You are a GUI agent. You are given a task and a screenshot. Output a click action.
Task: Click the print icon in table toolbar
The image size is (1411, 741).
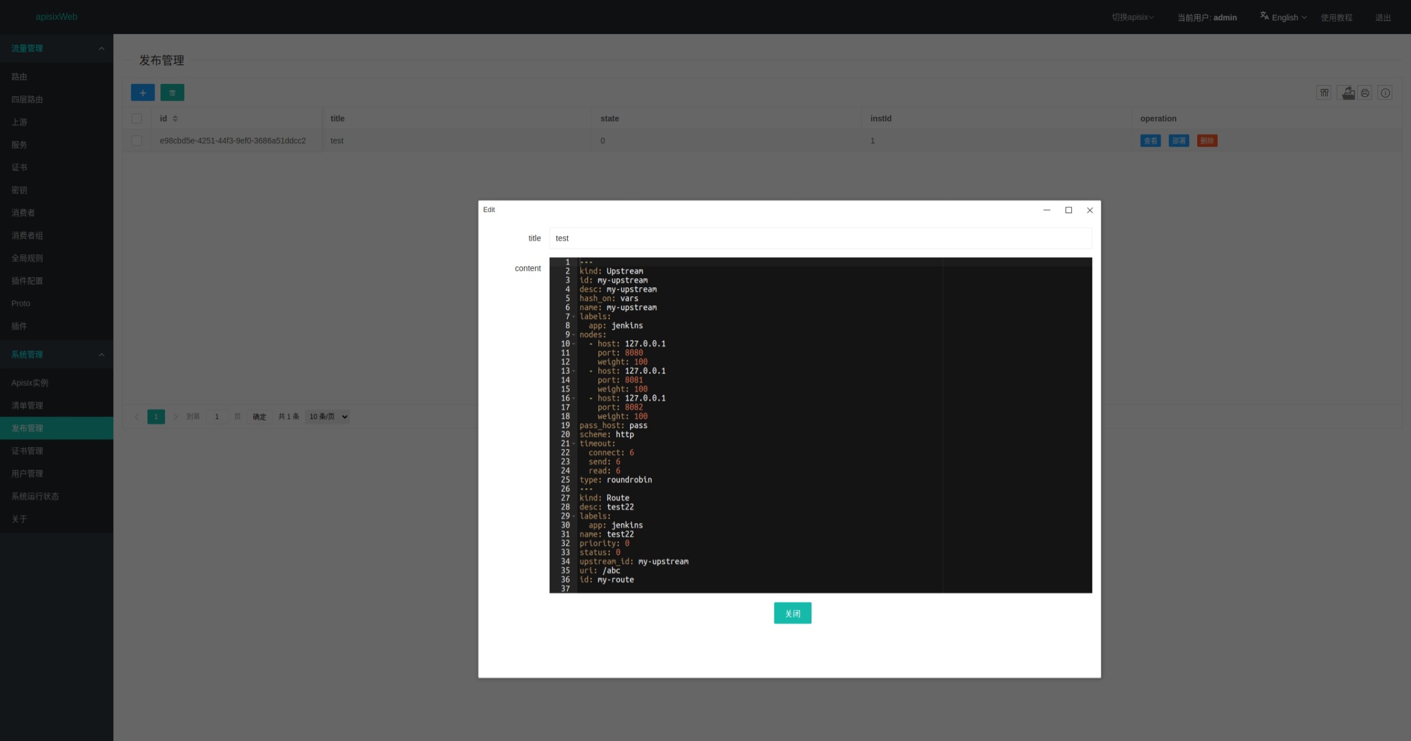[1365, 93]
